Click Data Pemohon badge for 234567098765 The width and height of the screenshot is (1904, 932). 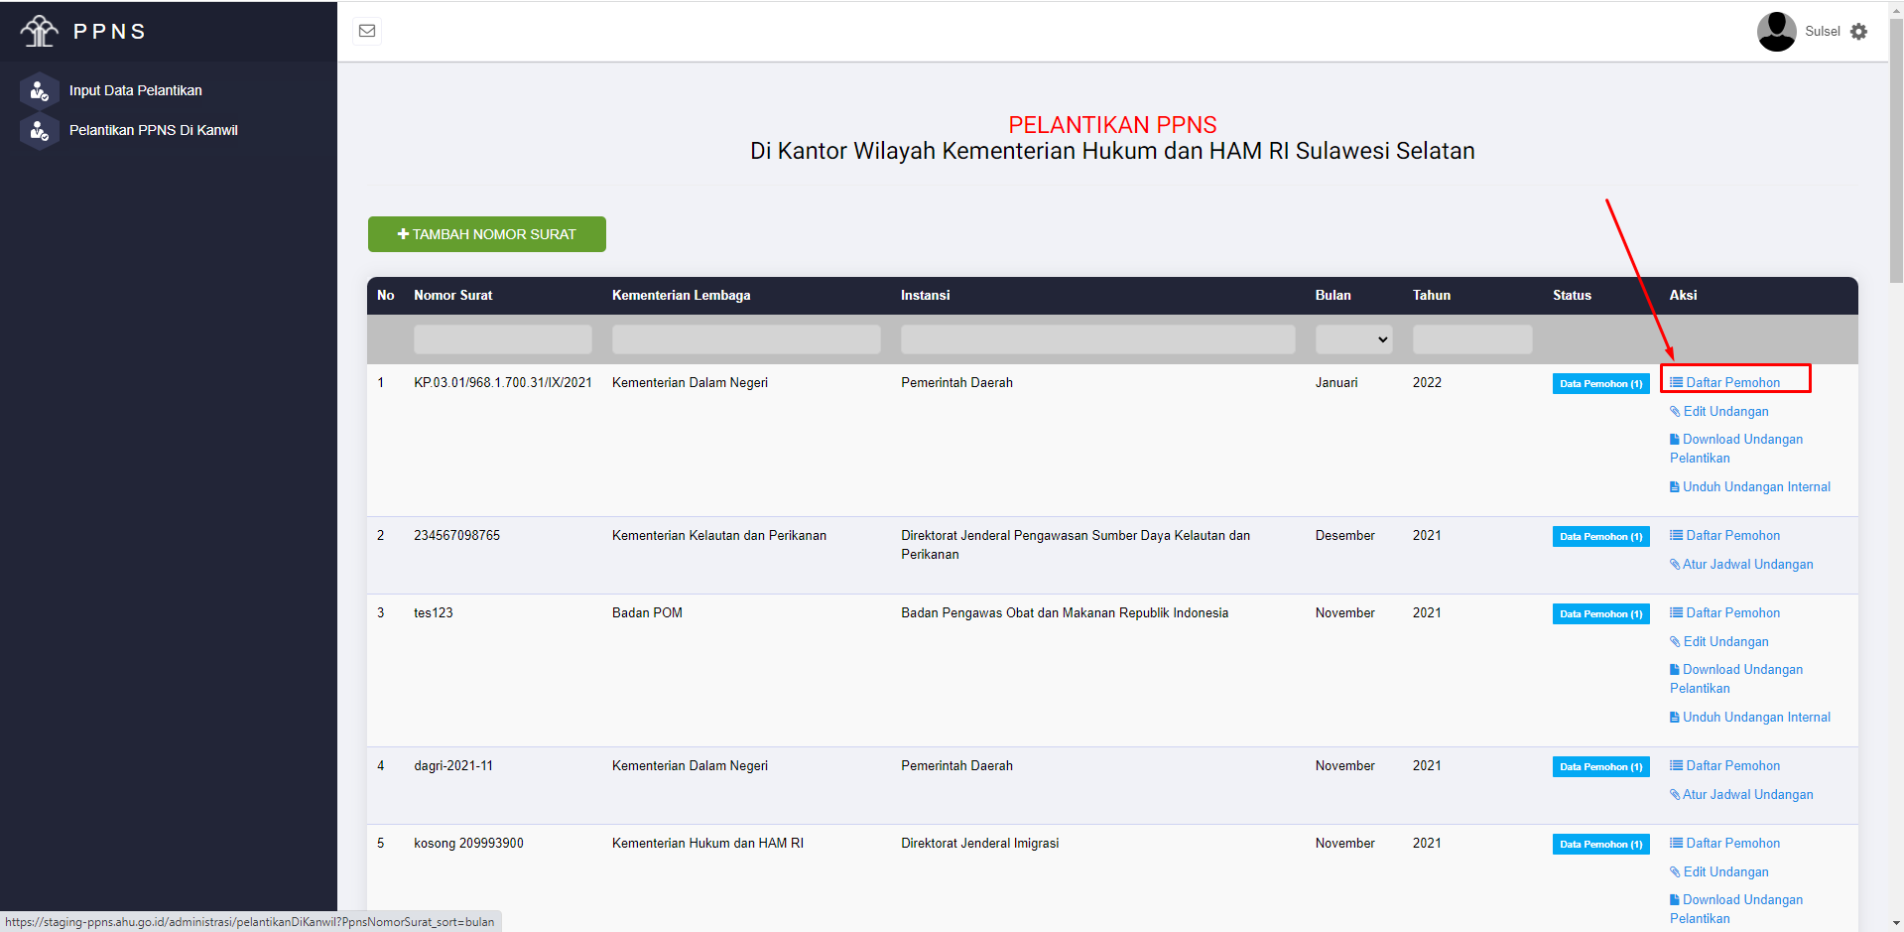coord(1600,537)
